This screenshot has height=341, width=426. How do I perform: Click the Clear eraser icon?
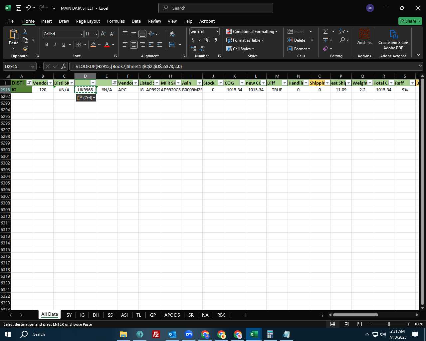[325, 49]
